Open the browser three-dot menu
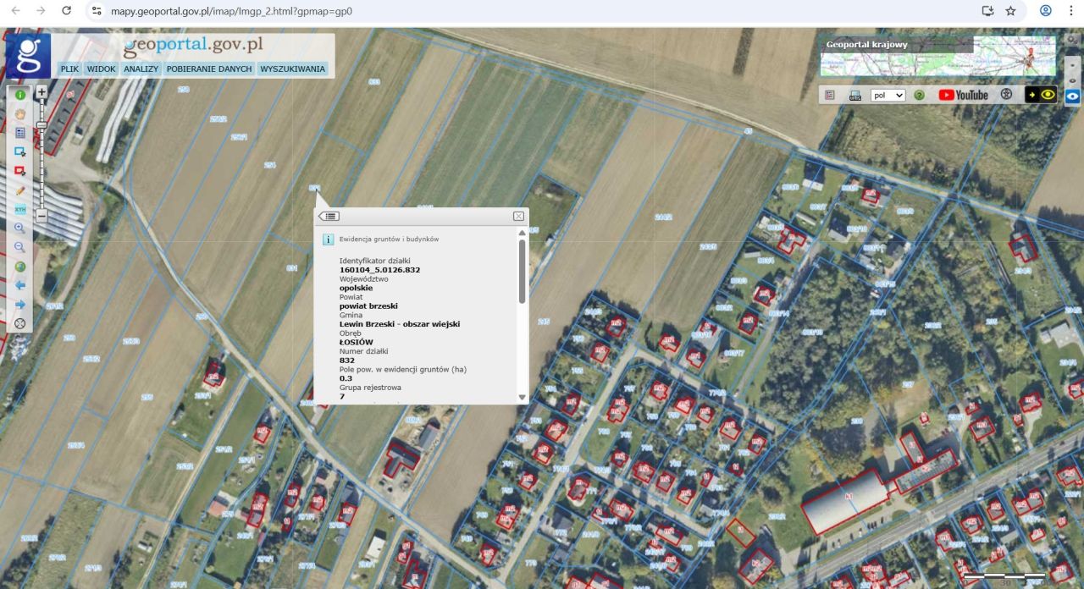The image size is (1084, 589). click(1070, 11)
